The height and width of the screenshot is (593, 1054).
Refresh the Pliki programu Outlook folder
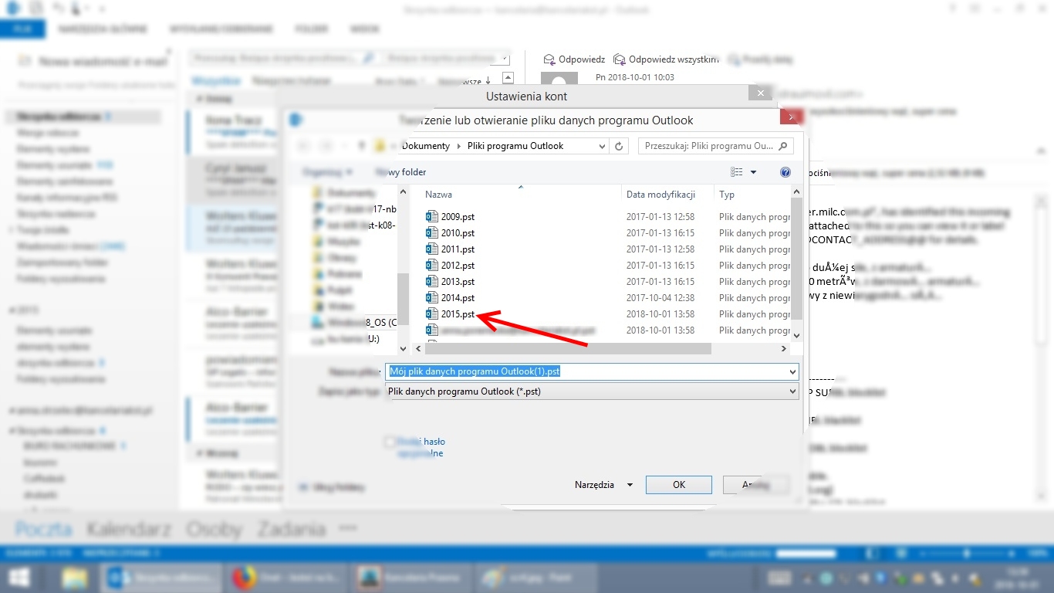tap(619, 146)
